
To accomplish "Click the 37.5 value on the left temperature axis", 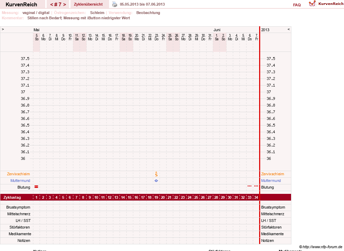I will [x=25, y=59].
